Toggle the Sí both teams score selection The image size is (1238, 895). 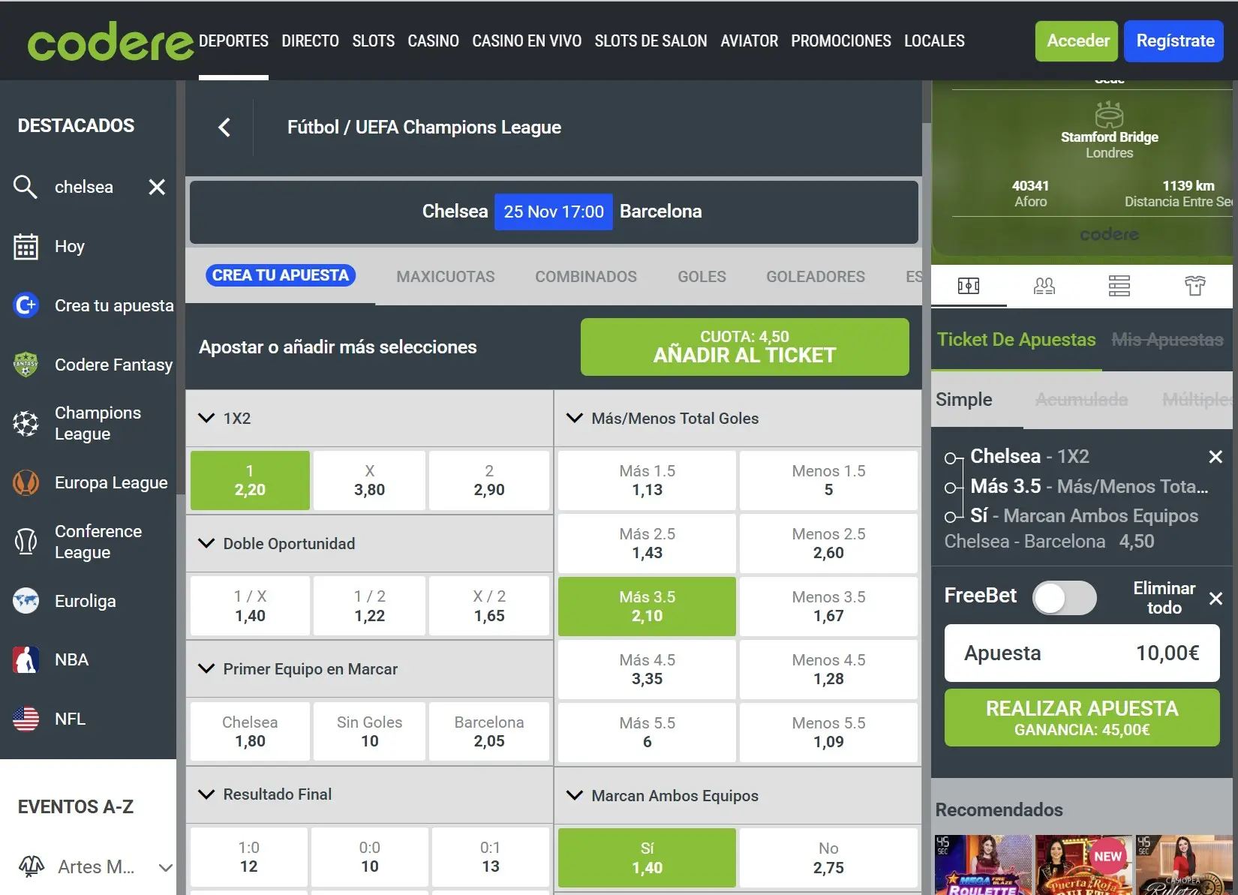click(x=647, y=857)
